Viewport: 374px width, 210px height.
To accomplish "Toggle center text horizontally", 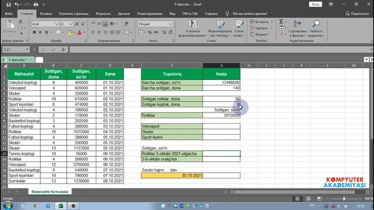I will point(99,32).
